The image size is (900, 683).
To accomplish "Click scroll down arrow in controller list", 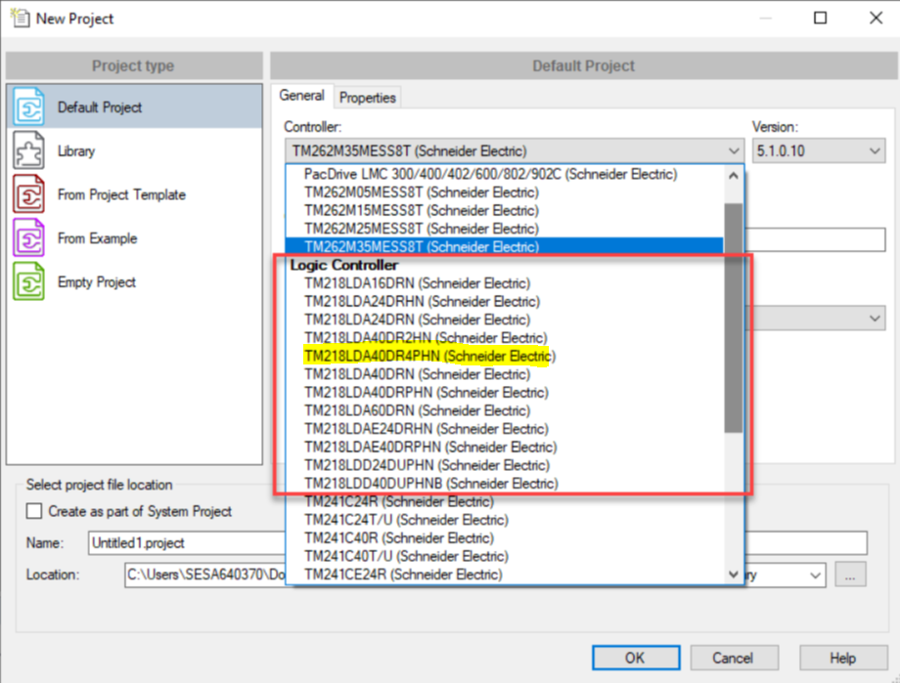I will [733, 574].
